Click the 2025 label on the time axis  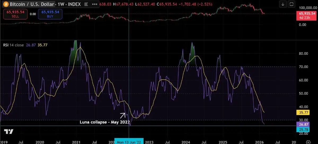(x=222, y=142)
